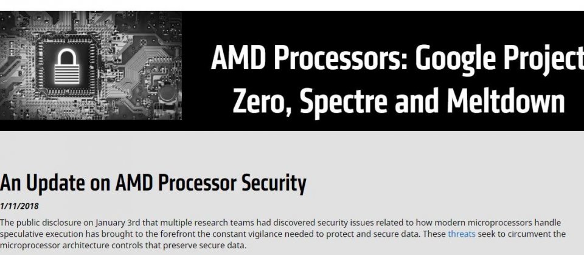Click the "An Update on AMD Processor Security" heading
Image resolution: width=584 pixels, height=255 pixels.
153,183
